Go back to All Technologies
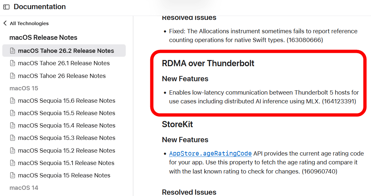371x196 pixels. (x=29, y=23)
